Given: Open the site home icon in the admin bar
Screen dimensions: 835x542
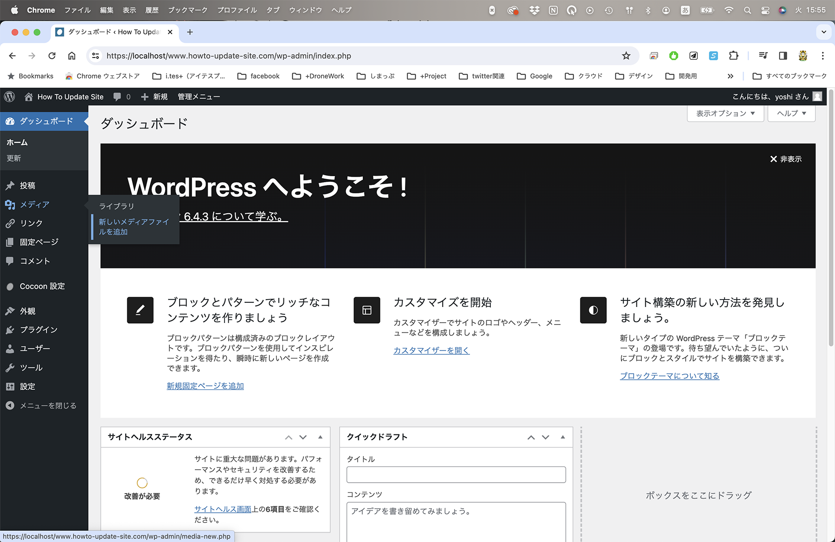Looking at the screenshot, I should click(29, 96).
